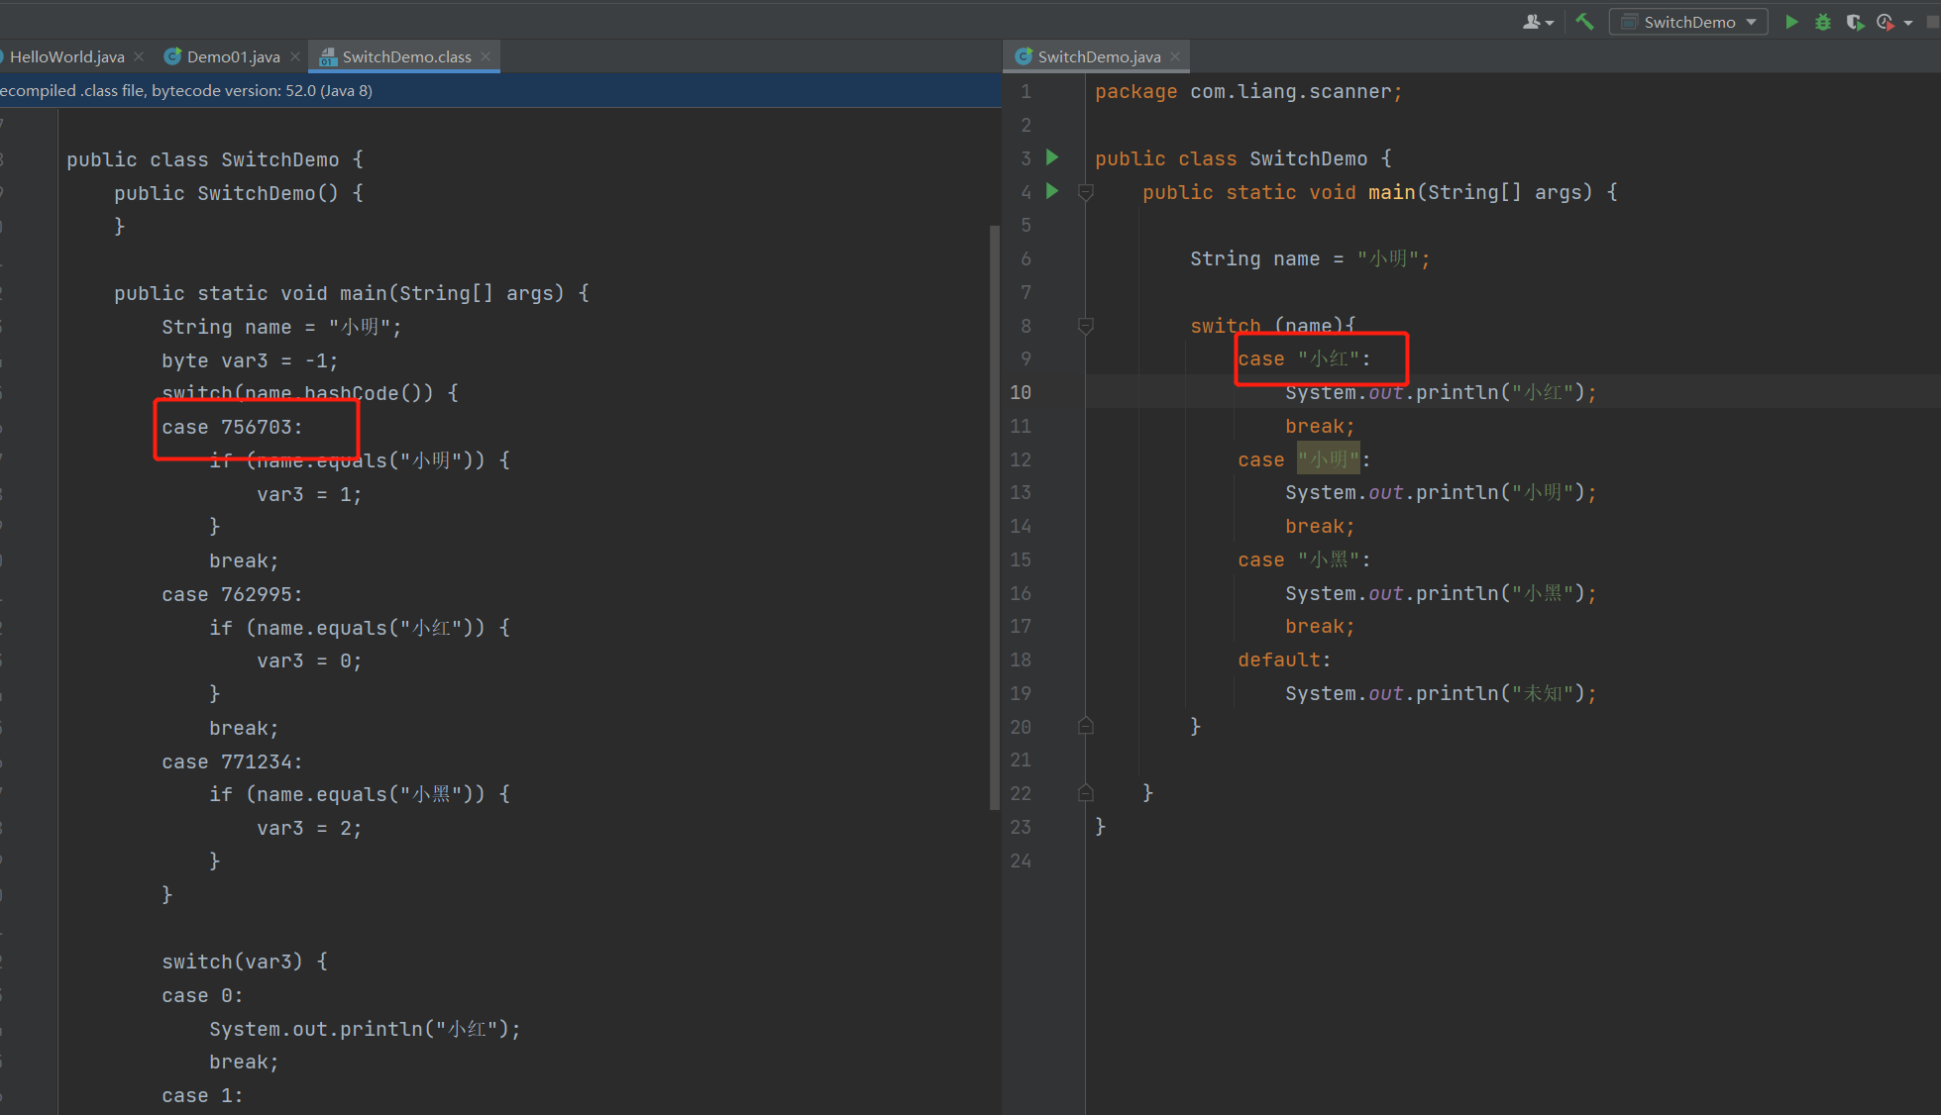Collapse the switch block fold marker
The height and width of the screenshot is (1115, 1941).
tap(1086, 325)
